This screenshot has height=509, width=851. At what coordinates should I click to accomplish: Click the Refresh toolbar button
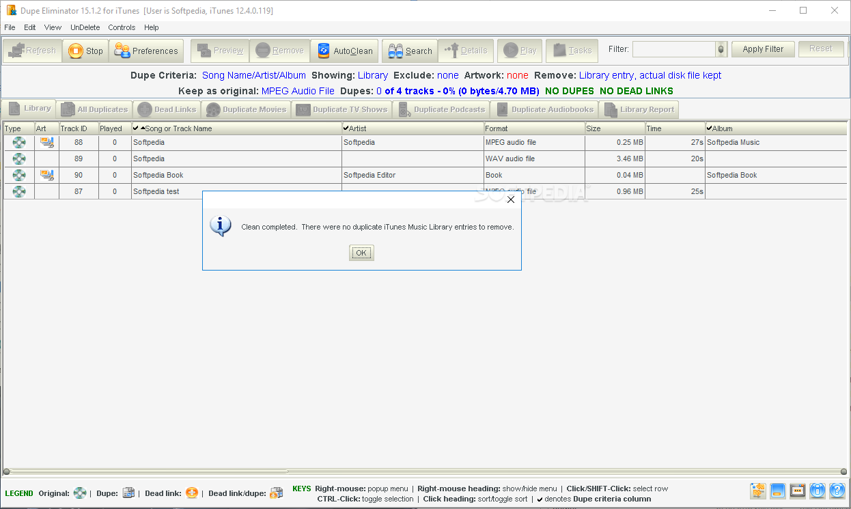(x=32, y=51)
